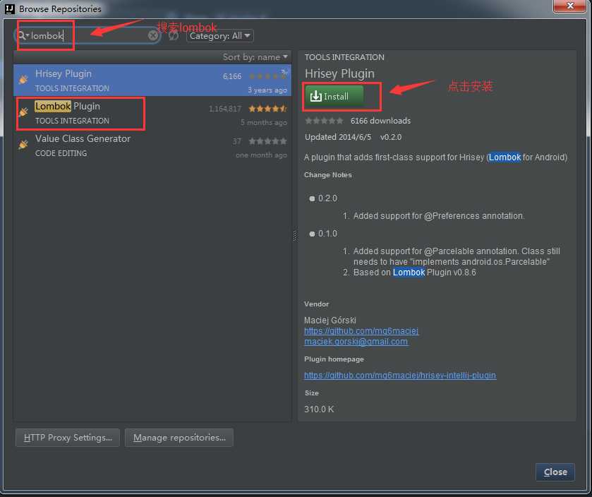Click the v0.2.0 version text
Viewport: 592px width, 497px height.
(x=391, y=137)
